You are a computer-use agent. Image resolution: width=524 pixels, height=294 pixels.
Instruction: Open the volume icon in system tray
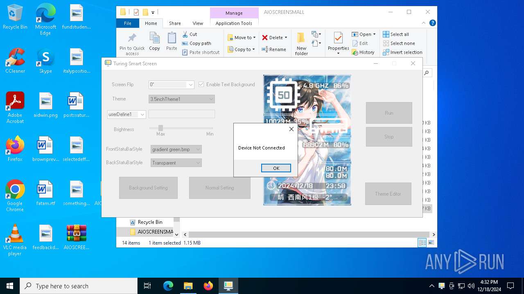(x=471, y=286)
